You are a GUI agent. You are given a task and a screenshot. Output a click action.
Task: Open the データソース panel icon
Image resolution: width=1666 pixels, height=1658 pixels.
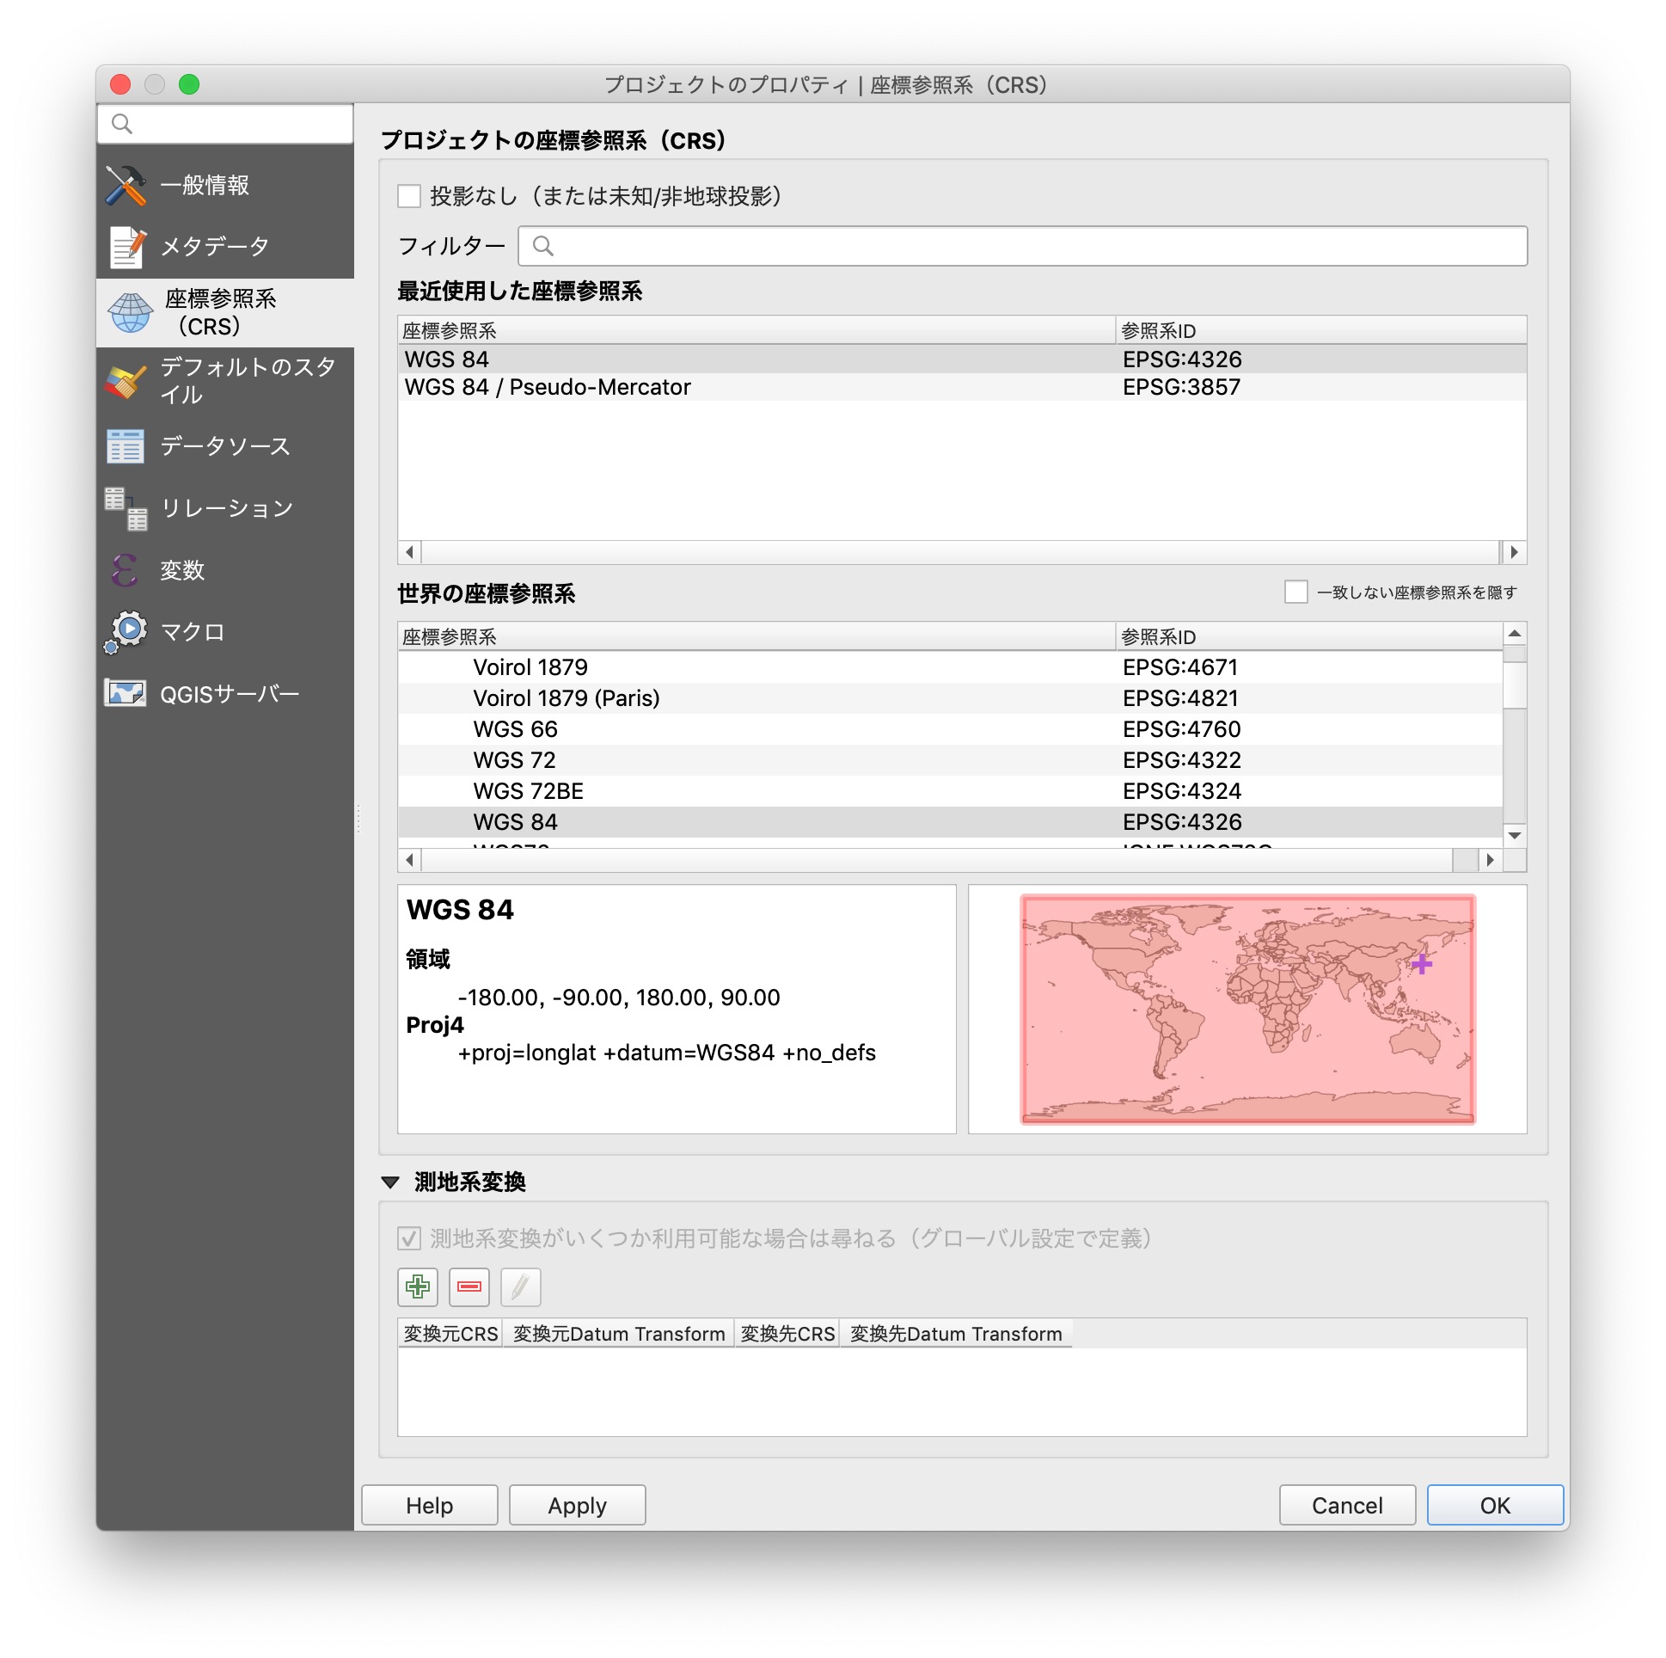pyautogui.click(x=126, y=446)
